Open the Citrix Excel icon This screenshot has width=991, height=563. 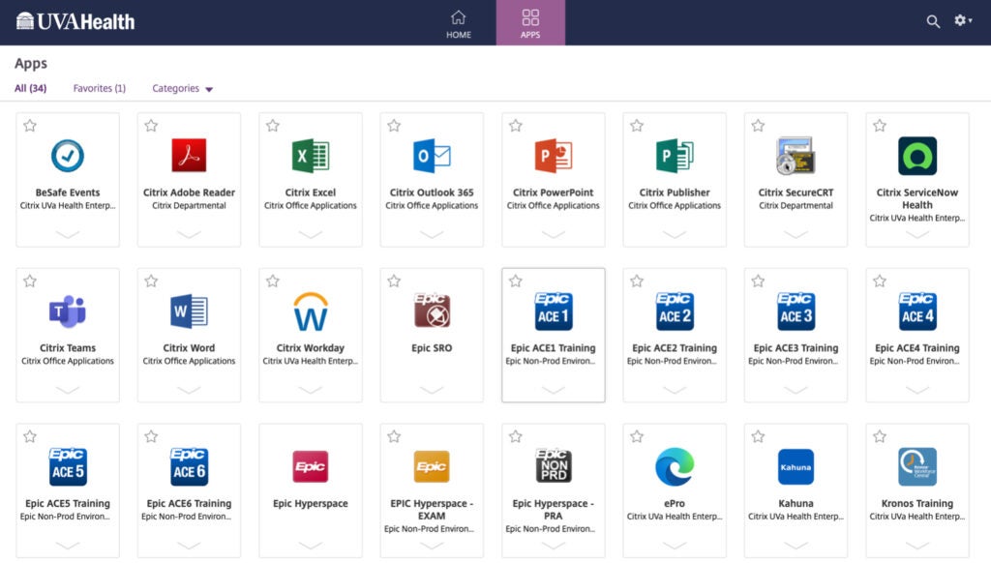tap(311, 156)
